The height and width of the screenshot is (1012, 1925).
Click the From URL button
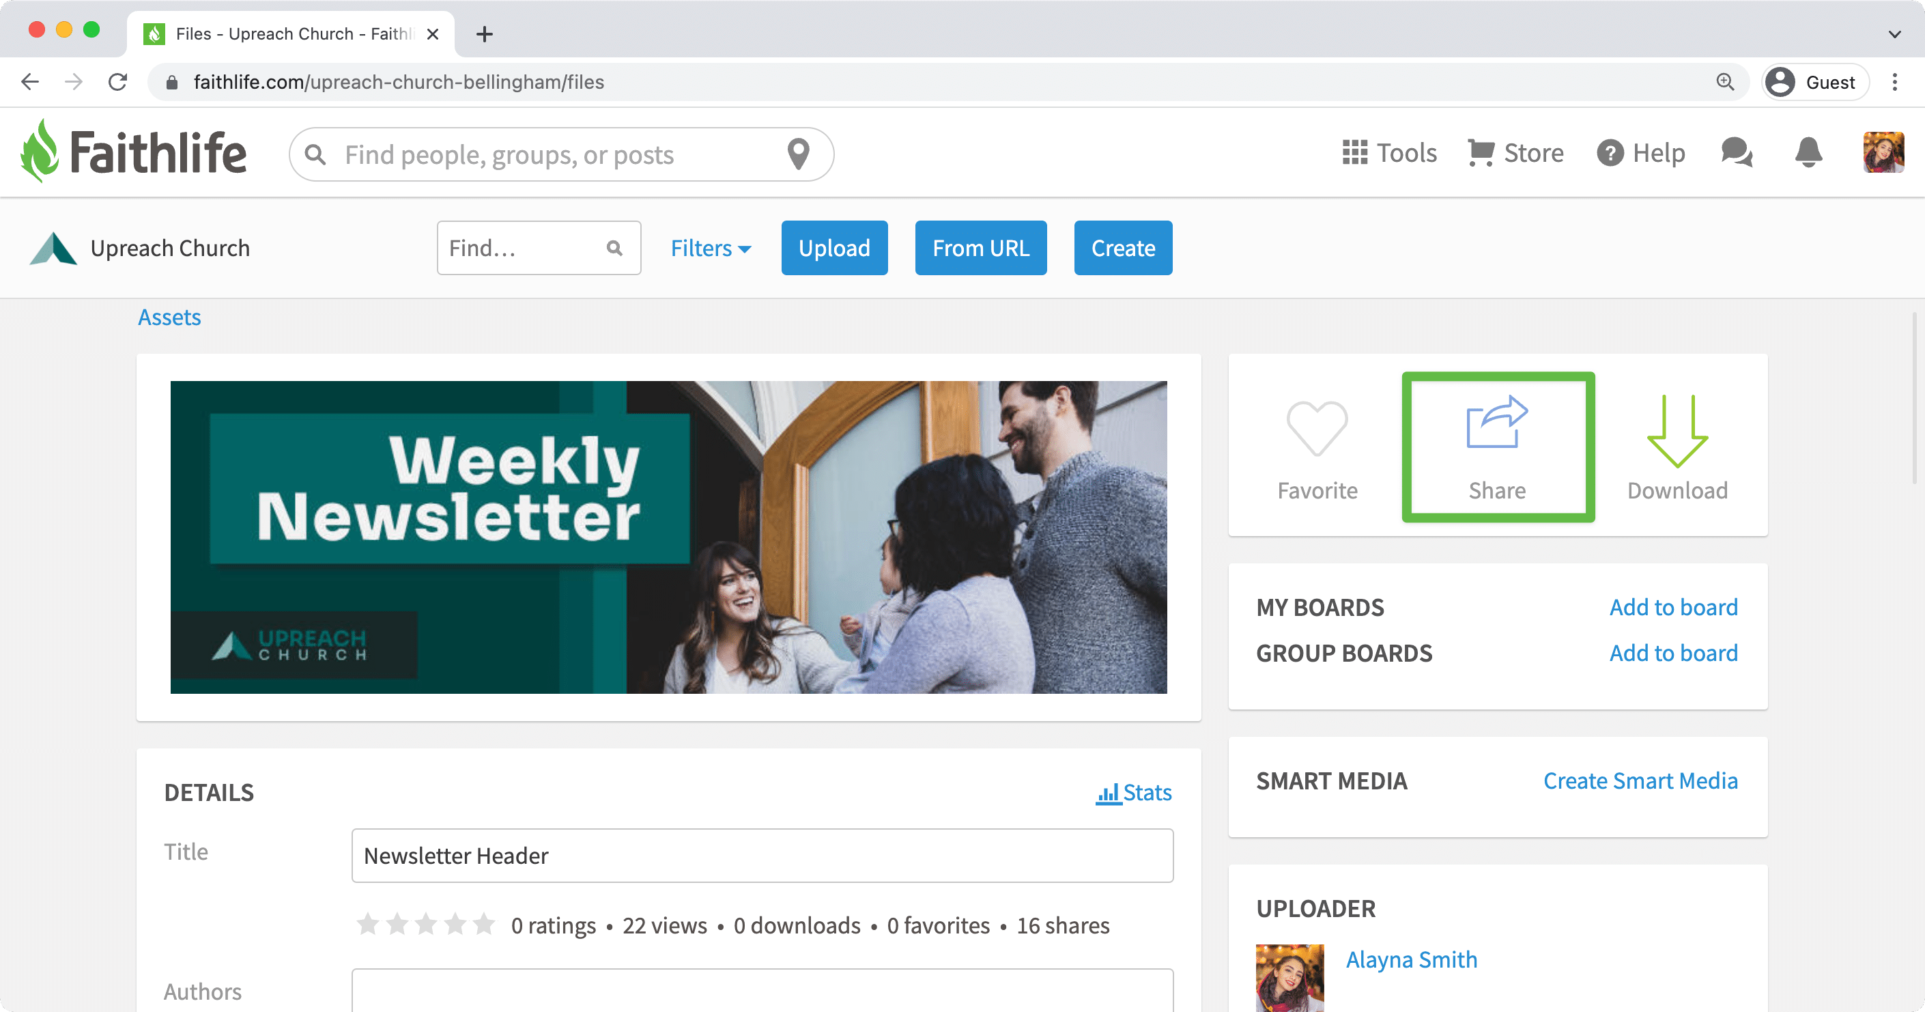click(980, 247)
